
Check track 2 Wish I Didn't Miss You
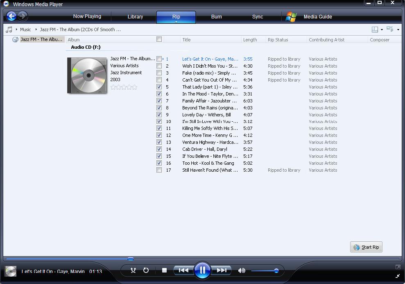(159, 66)
